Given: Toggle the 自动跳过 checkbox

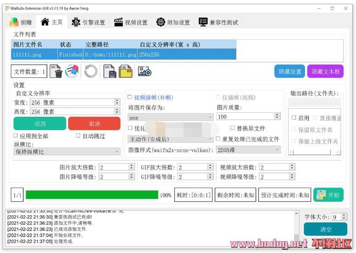Looking at the screenshot, I should [x=78, y=136].
